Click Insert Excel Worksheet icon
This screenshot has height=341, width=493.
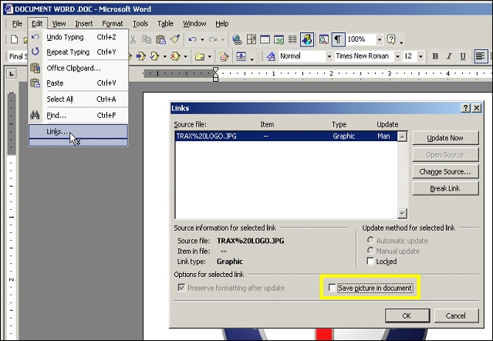tap(279, 39)
